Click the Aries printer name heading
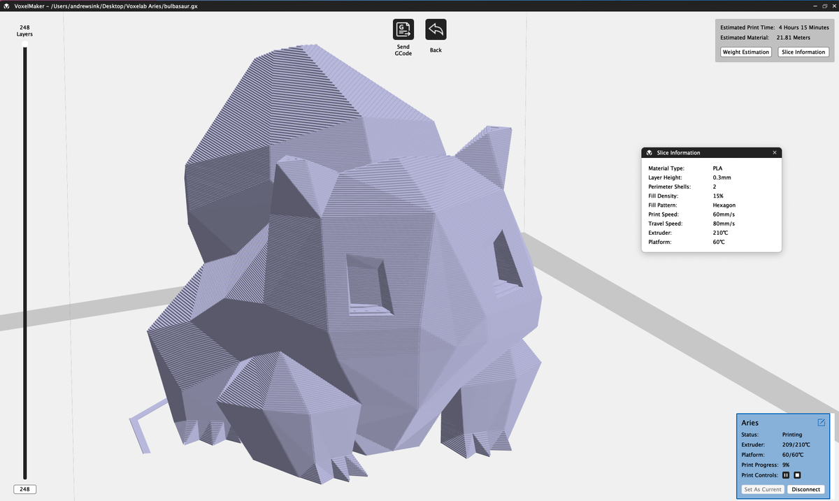 (x=750, y=423)
